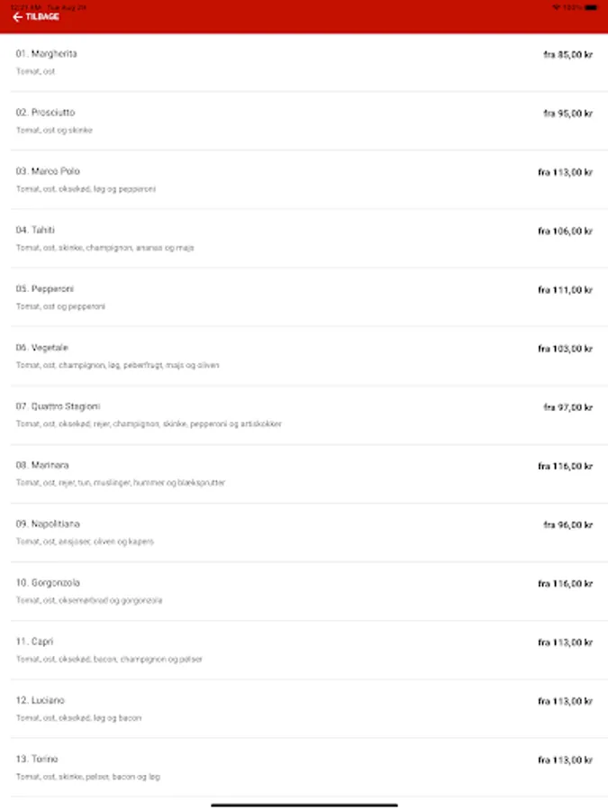Image resolution: width=608 pixels, height=811 pixels.
Task: Open 11. Capri pizza
Action: (x=34, y=642)
